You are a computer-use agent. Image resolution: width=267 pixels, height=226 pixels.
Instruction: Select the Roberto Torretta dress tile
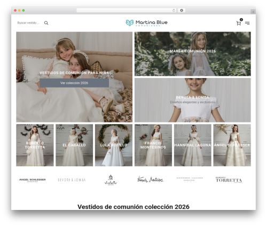[x=35, y=145]
